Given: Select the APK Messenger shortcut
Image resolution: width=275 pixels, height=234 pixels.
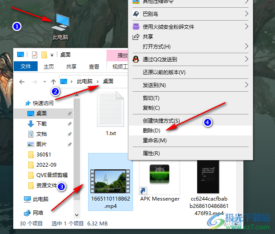Looking at the screenshot, I should (160, 181).
